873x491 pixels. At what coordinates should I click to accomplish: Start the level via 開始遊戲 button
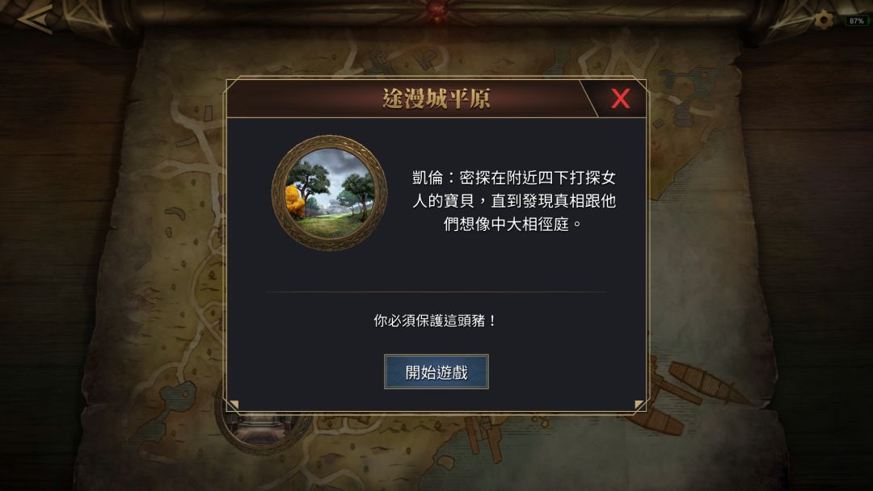click(436, 371)
